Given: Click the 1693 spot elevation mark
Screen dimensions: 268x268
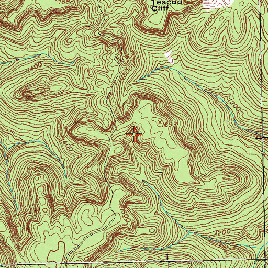Looking at the screenshot, I should point(160,122).
